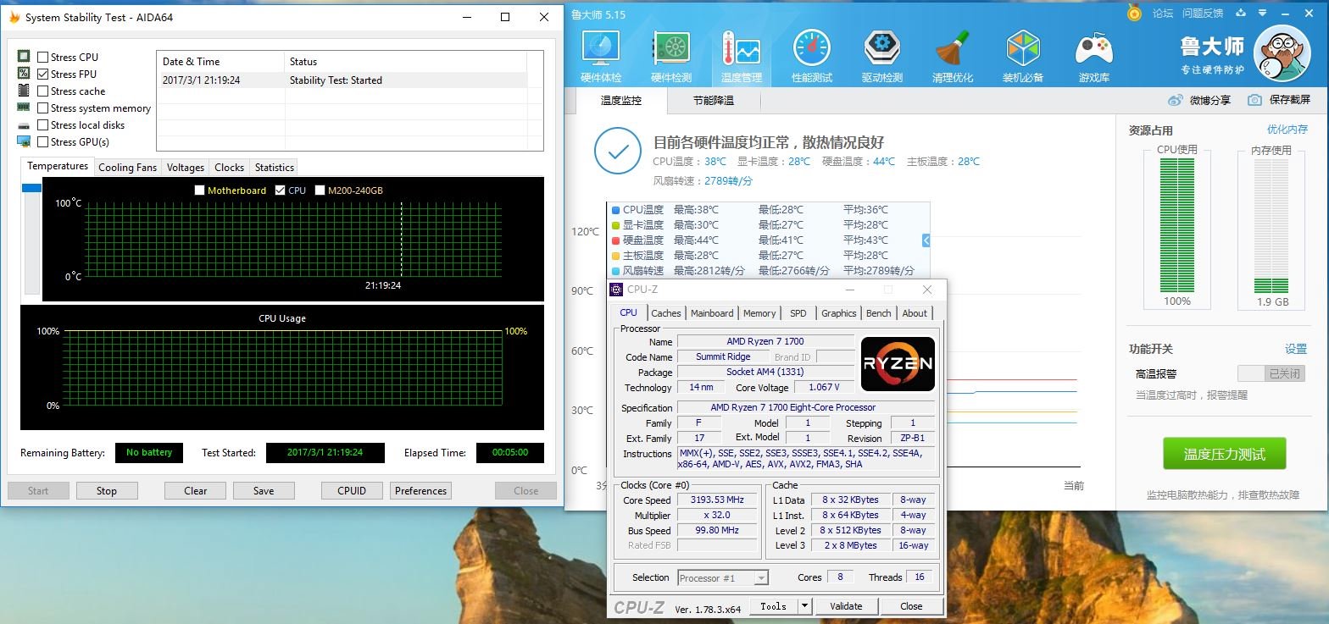Click the Stress system memory icon

click(24, 108)
